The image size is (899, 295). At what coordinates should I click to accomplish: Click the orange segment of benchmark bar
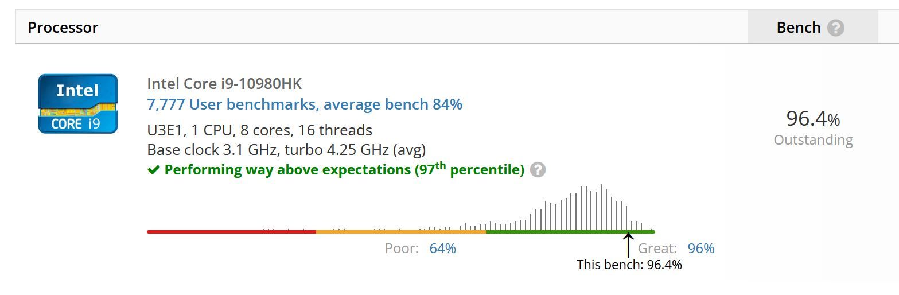click(x=401, y=232)
